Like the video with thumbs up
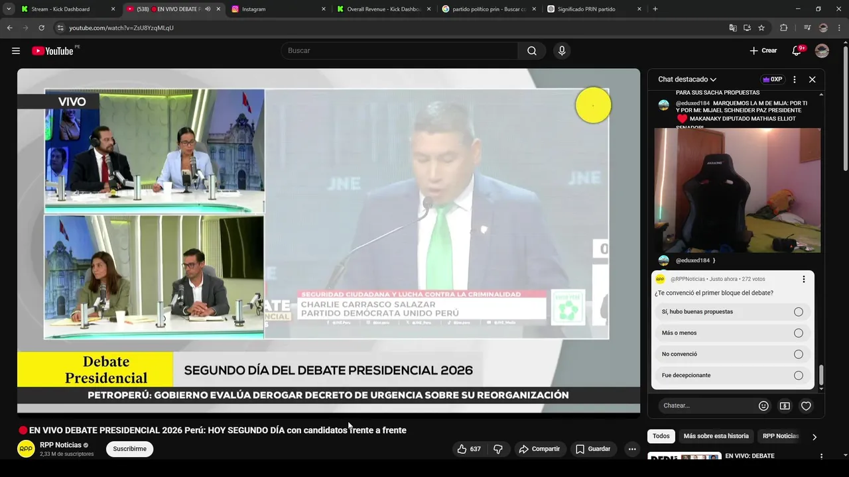This screenshot has height=477, width=849. click(468, 449)
